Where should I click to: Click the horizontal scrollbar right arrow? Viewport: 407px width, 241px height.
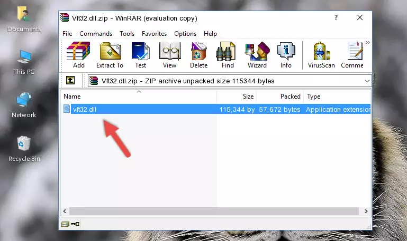point(366,211)
